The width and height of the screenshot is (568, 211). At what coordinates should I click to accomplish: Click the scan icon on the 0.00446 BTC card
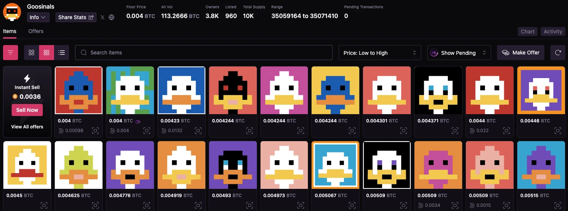[x=557, y=130]
